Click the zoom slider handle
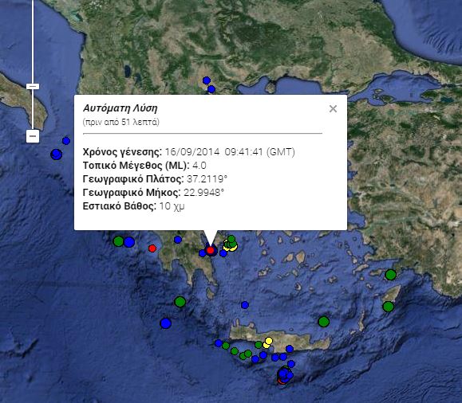 click(33, 87)
